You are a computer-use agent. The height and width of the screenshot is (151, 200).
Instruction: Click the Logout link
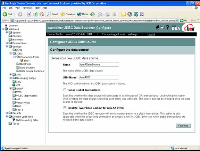[x=151, y=34]
